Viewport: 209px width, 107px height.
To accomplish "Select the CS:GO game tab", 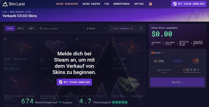I will pos(10,28).
